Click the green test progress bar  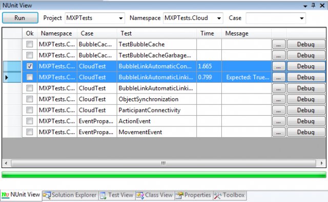[x=164, y=175]
